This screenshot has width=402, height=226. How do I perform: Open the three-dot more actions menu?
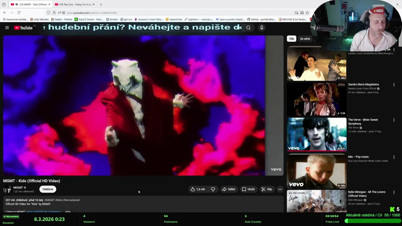click(280, 189)
